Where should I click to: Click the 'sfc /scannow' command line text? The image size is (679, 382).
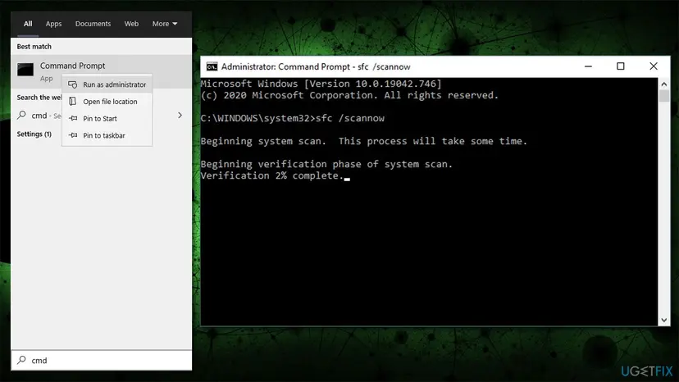pos(350,118)
